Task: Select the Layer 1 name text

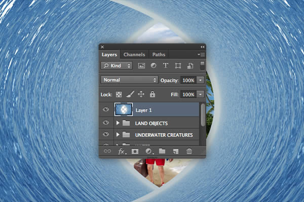Action: coord(144,110)
